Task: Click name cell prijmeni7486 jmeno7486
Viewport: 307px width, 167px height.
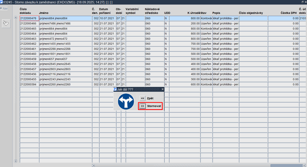Action: (66, 23)
